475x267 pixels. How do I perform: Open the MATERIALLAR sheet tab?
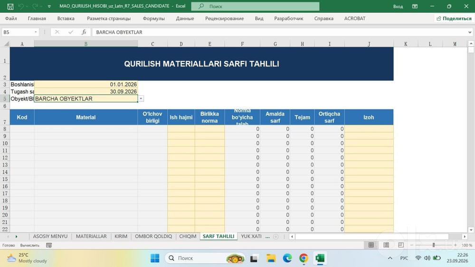pos(91,237)
